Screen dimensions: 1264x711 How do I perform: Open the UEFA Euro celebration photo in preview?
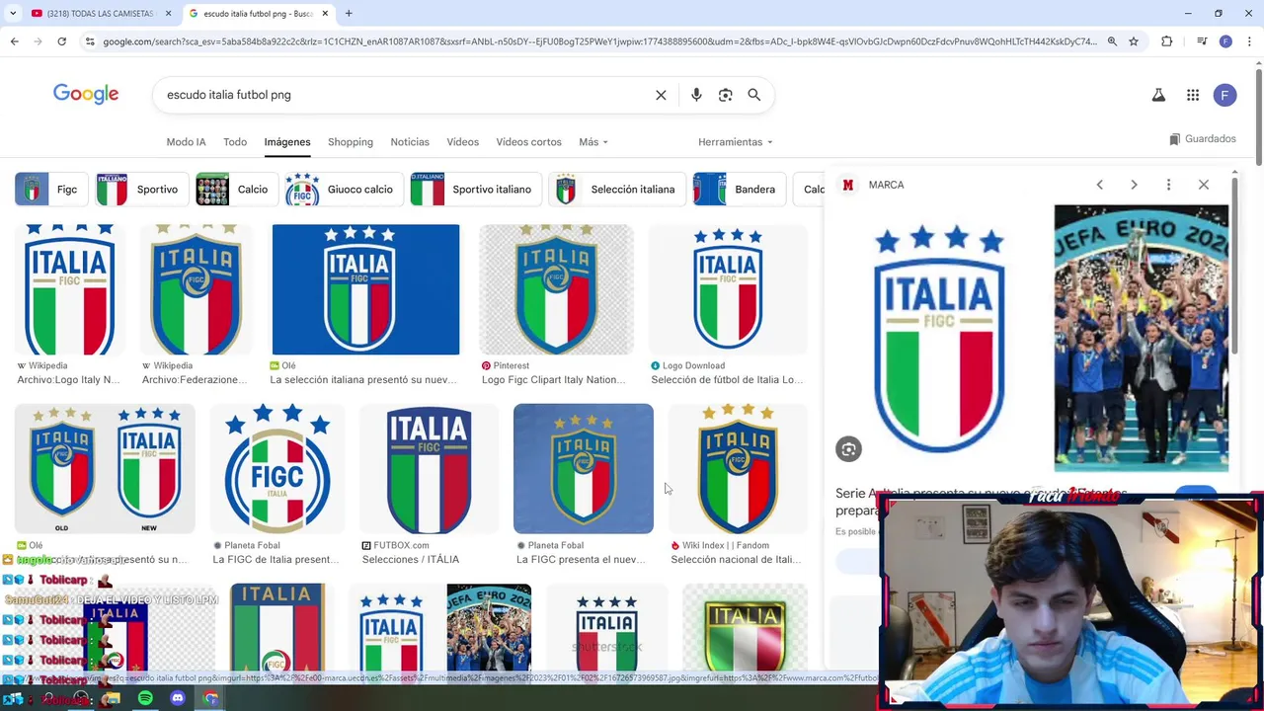[1142, 338]
